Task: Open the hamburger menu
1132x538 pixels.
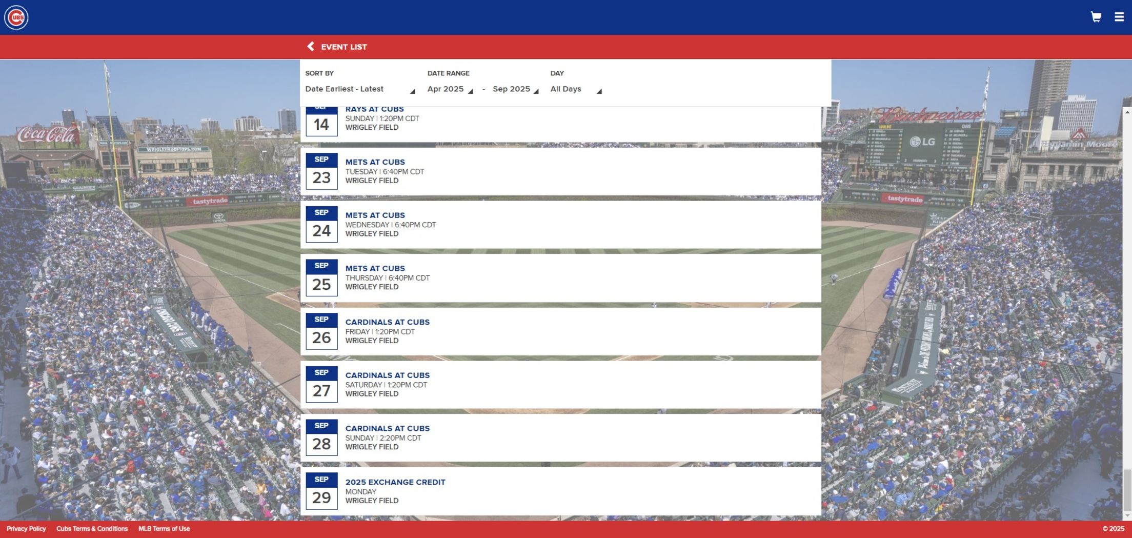Action: (1119, 17)
